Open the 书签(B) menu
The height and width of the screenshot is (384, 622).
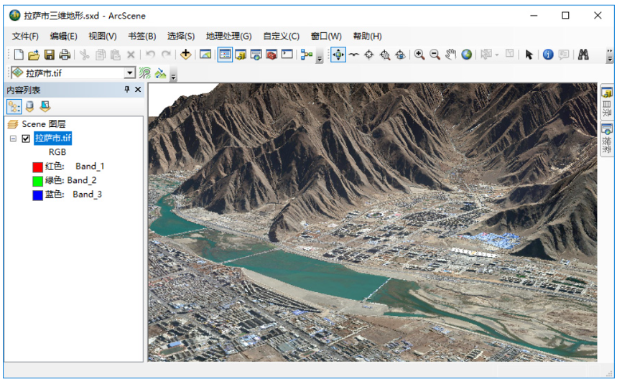coord(141,36)
